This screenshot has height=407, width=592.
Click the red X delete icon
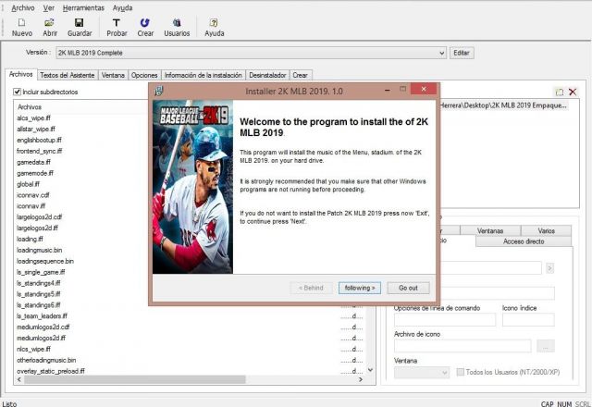coord(573,92)
